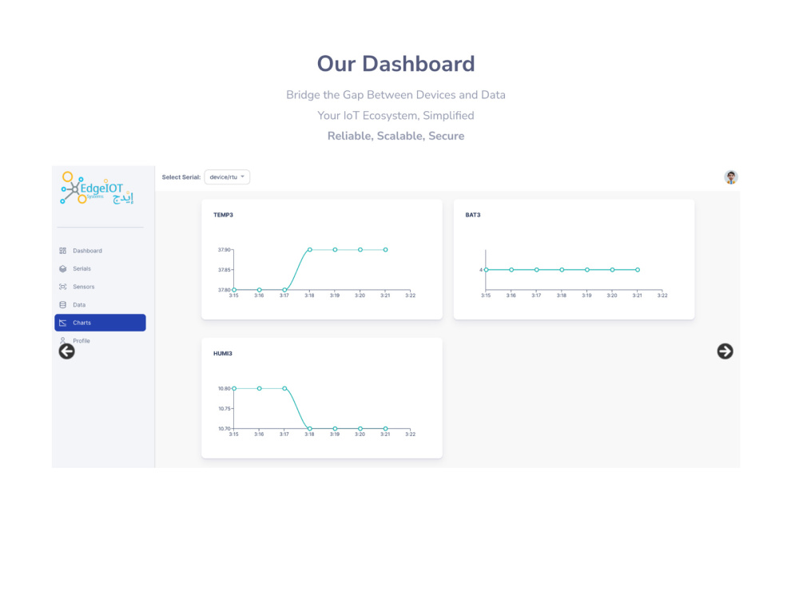Go to next slide with right arrow

coord(725,351)
